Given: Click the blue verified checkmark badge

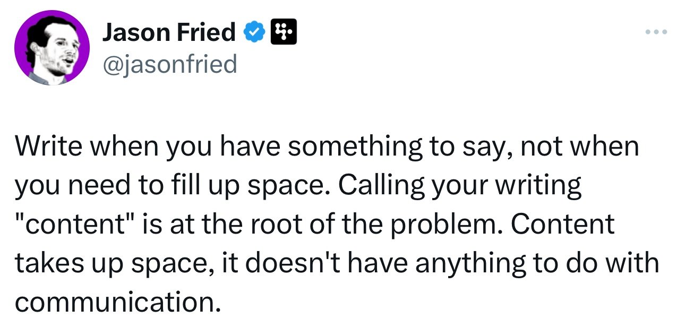Looking at the screenshot, I should click(253, 33).
